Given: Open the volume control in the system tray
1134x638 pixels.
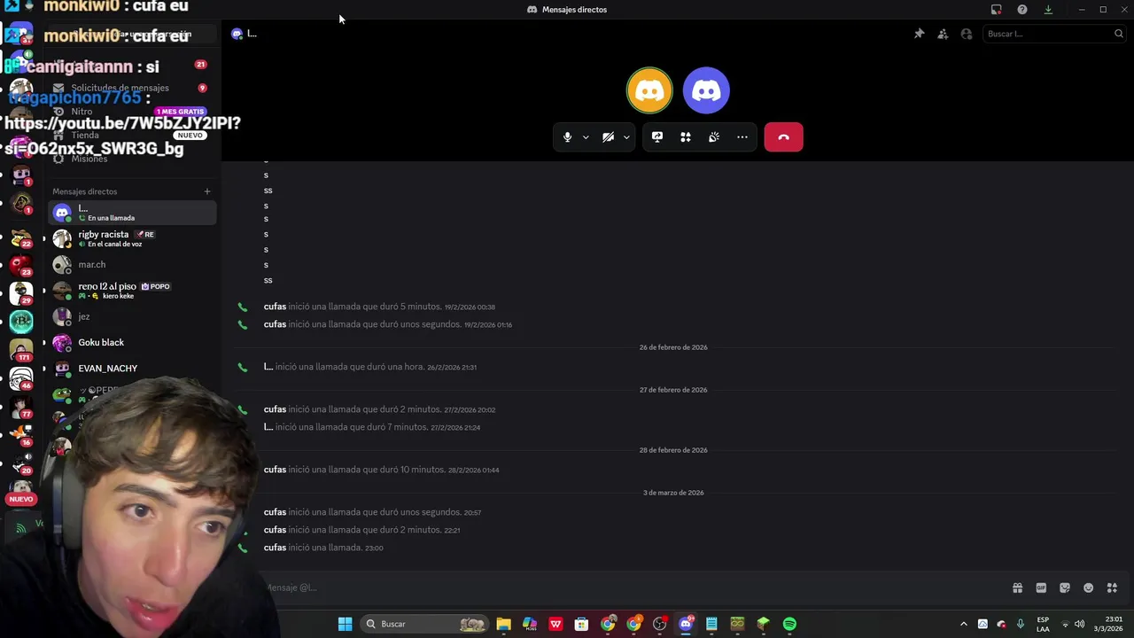Looking at the screenshot, I should (x=1079, y=624).
